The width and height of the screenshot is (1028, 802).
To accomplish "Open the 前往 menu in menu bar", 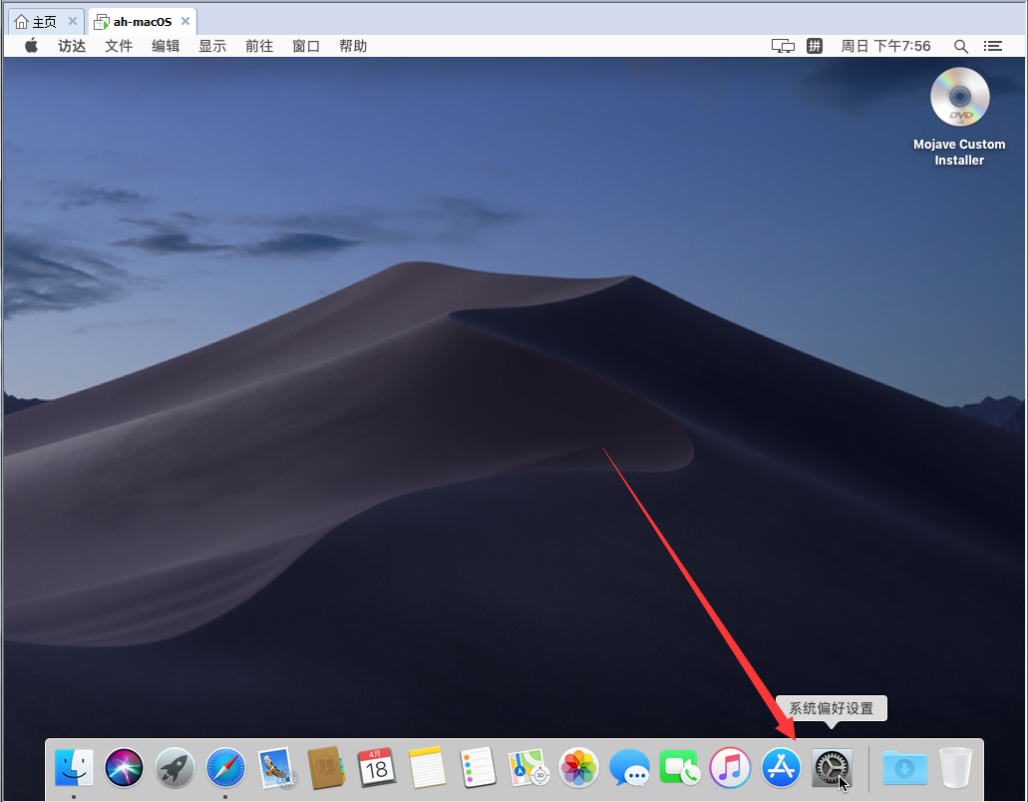I will coord(259,46).
